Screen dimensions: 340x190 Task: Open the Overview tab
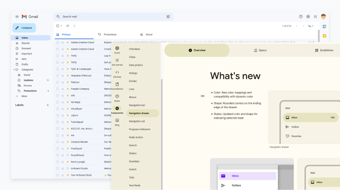[x=197, y=51]
